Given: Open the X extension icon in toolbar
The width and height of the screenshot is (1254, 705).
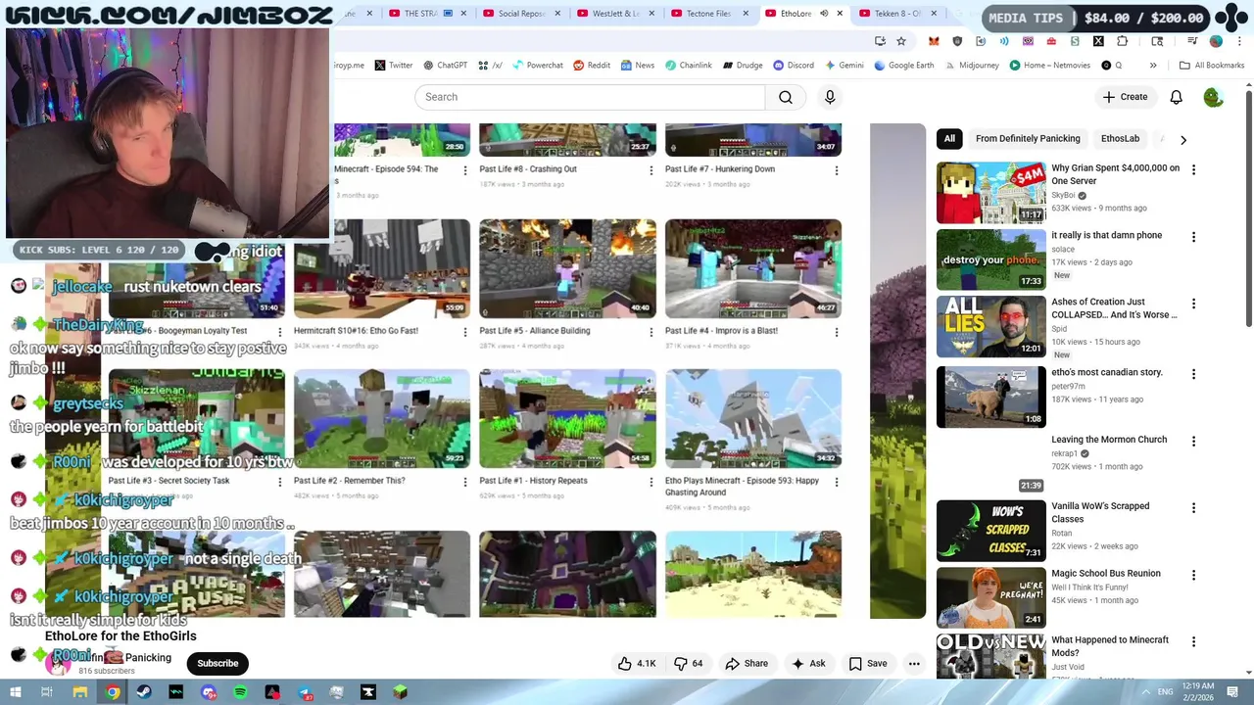Looking at the screenshot, I should coord(1098,41).
